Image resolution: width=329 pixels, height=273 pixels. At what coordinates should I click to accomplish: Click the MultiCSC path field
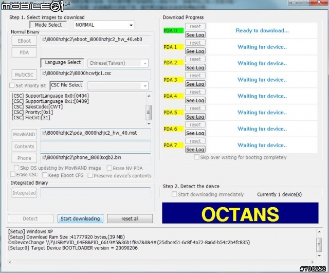96,74
